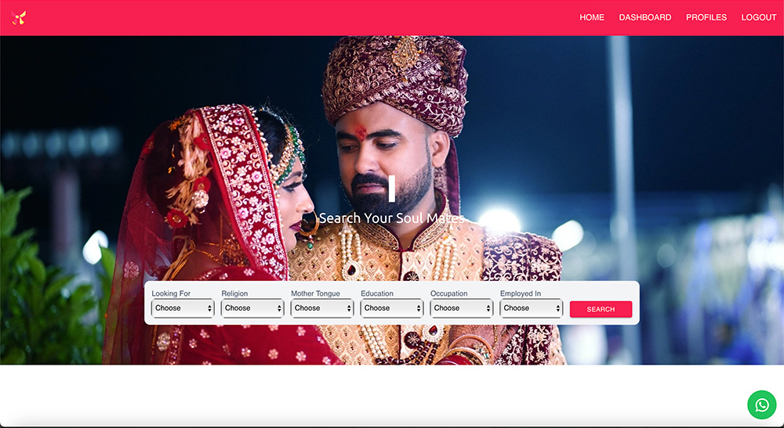Viewport: 784px width, 428px height.
Task: Open the Employed In dropdown
Action: click(x=532, y=308)
